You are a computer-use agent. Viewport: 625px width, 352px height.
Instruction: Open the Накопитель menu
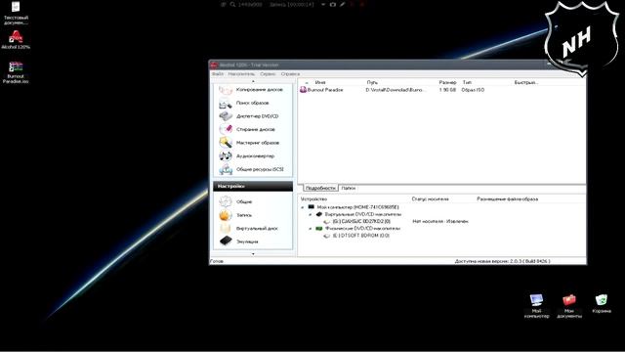241,74
